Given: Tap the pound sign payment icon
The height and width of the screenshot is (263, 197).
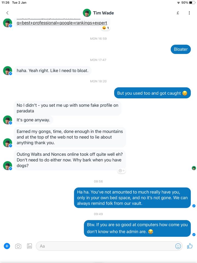Looking at the screenshot, I should click(x=178, y=13).
